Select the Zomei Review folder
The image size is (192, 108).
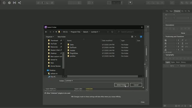tap(55, 66)
